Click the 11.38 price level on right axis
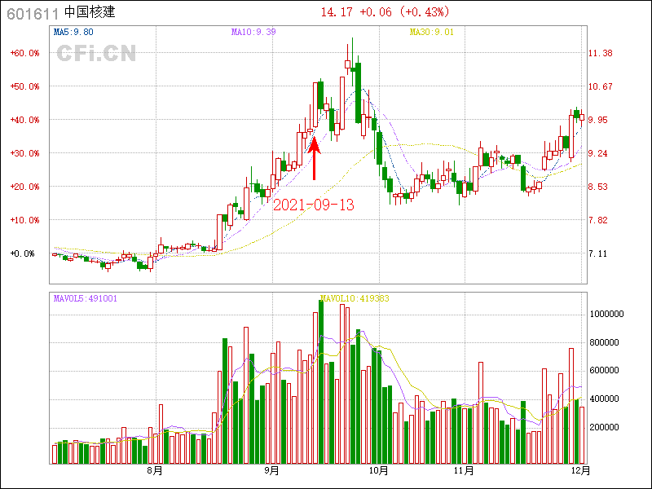Screen dimensions: 652x489 click(601, 53)
